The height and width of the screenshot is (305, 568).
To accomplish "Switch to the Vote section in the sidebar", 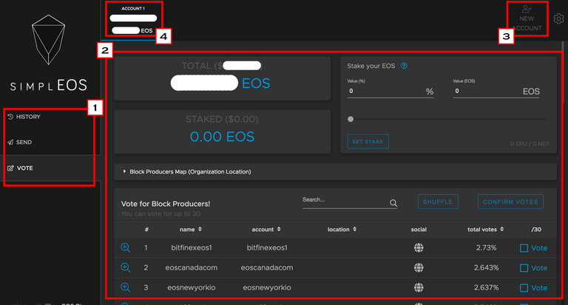I will [x=50, y=168].
